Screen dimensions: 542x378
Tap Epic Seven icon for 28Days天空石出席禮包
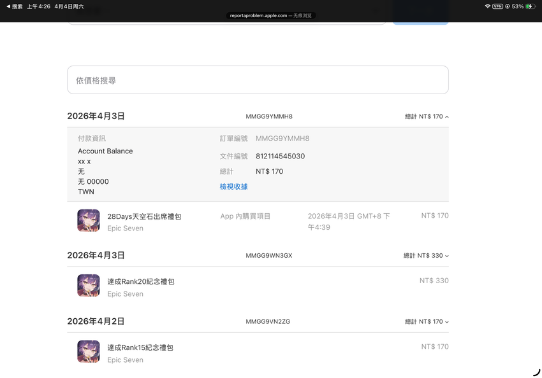tap(89, 221)
